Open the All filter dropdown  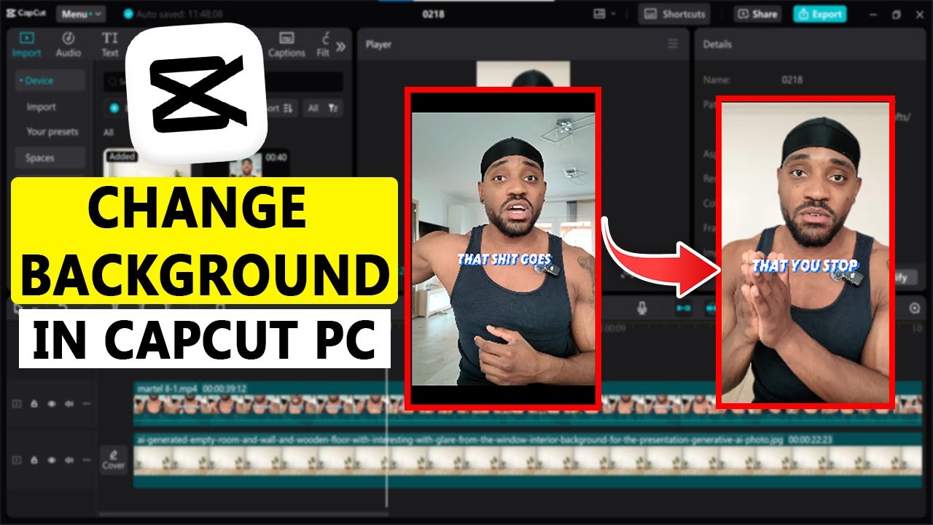[x=322, y=108]
